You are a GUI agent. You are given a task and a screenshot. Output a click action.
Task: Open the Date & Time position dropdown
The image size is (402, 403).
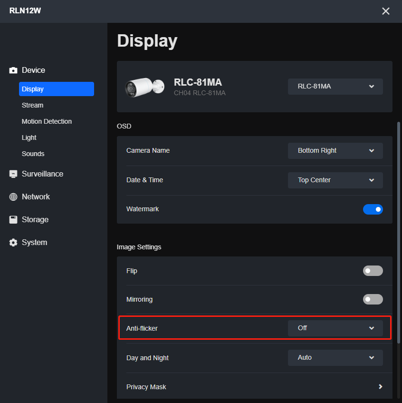(335, 180)
